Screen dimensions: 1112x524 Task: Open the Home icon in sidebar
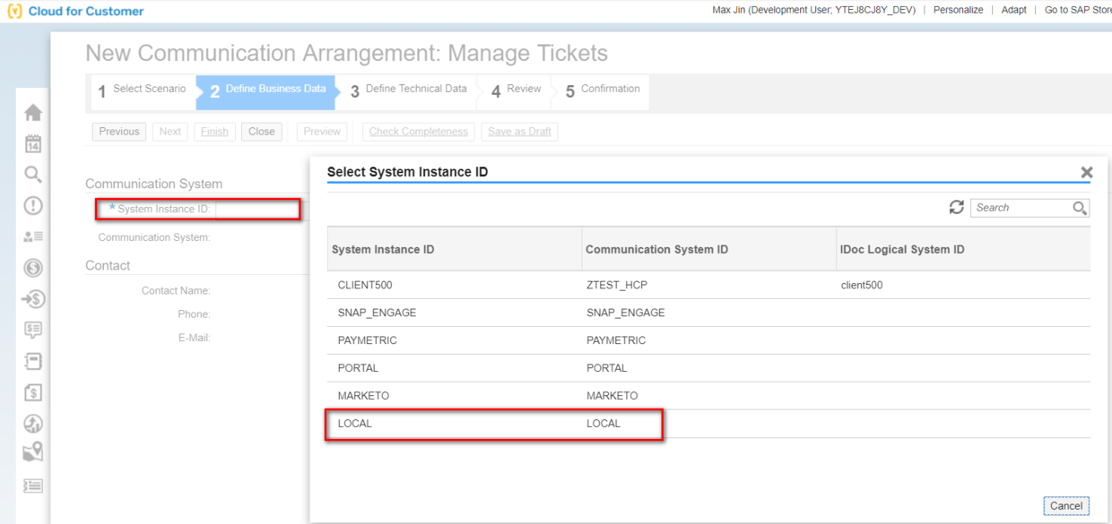click(33, 113)
